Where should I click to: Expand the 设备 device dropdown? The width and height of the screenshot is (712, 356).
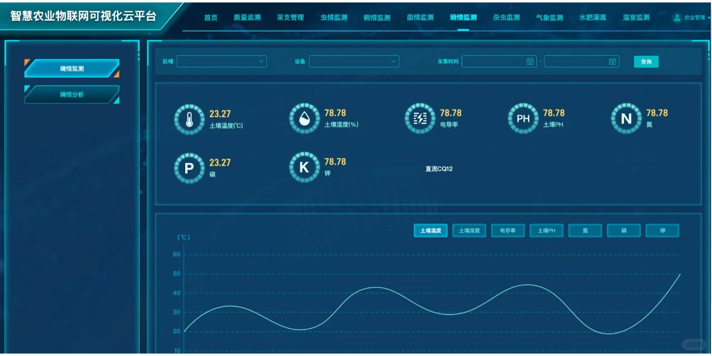point(354,61)
